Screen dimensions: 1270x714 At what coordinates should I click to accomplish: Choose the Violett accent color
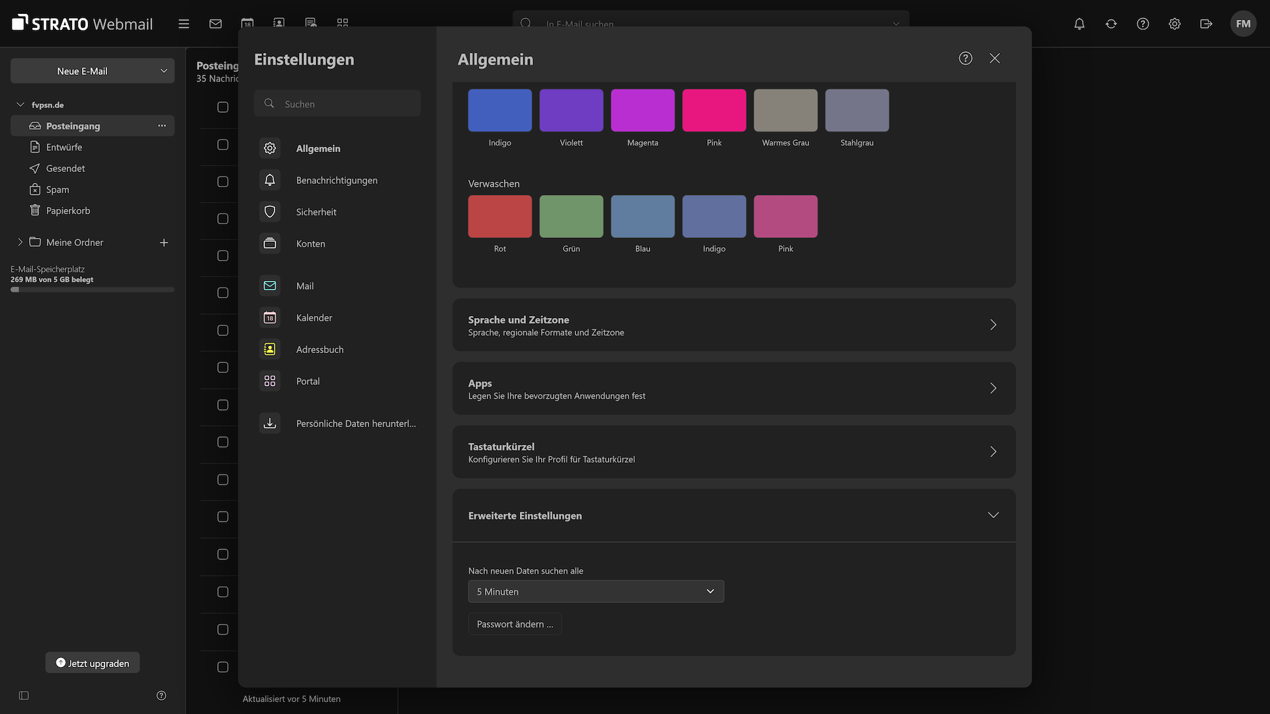click(571, 110)
